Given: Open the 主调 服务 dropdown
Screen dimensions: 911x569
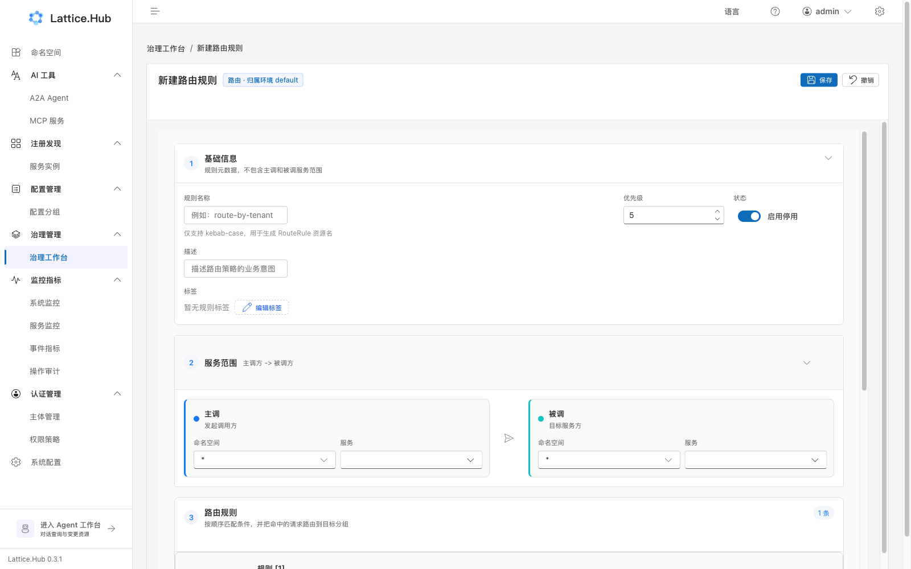Looking at the screenshot, I should pyautogui.click(x=411, y=460).
